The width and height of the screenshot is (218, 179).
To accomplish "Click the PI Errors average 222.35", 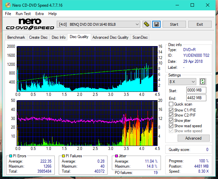I will pos(46,161).
